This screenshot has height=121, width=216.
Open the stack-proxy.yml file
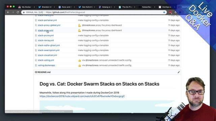coord(46,30)
